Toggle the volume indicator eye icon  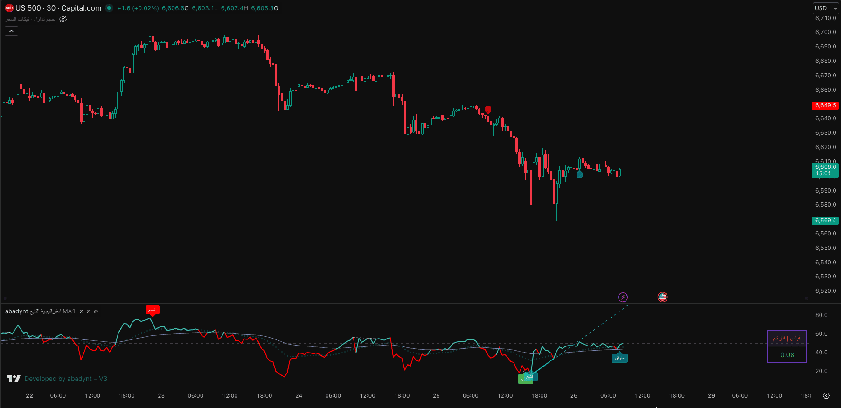point(63,19)
